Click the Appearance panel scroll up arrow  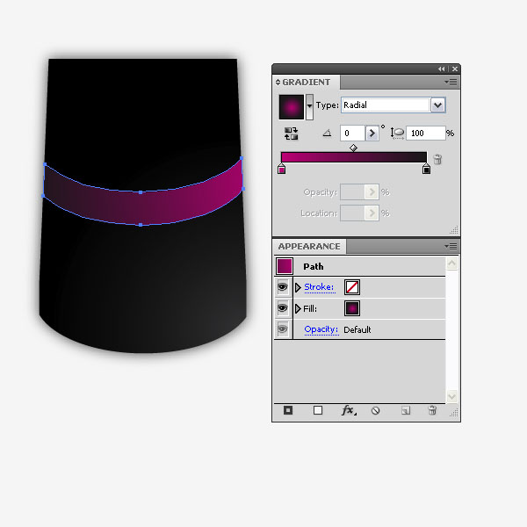451,263
